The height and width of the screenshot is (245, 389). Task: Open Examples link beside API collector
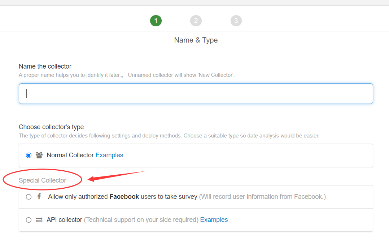(x=214, y=220)
